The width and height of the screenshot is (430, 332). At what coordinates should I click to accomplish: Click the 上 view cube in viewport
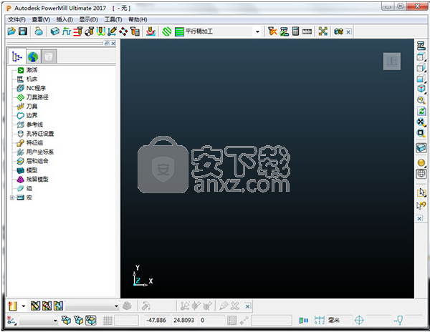(391, 62)
